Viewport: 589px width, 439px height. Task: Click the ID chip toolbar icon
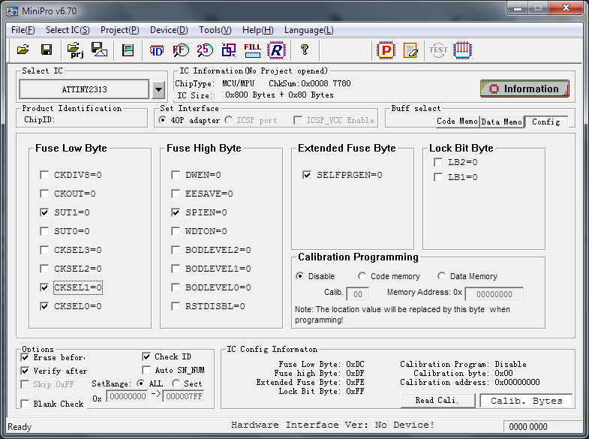pyautogui.click(x=156, y=50)
